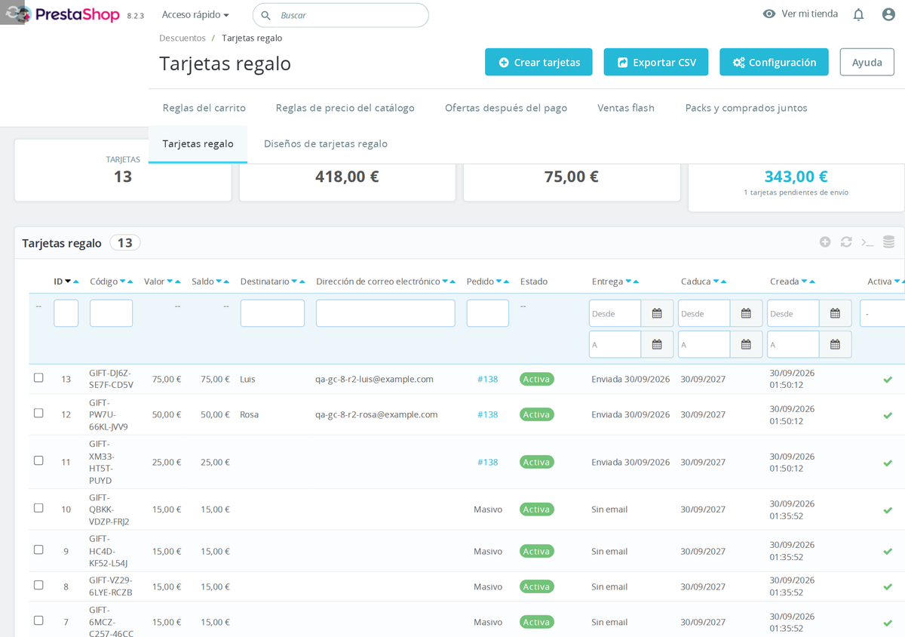905x637 pixels.
Task: Select checkbox for gift card 10
Action: (38, 509)
